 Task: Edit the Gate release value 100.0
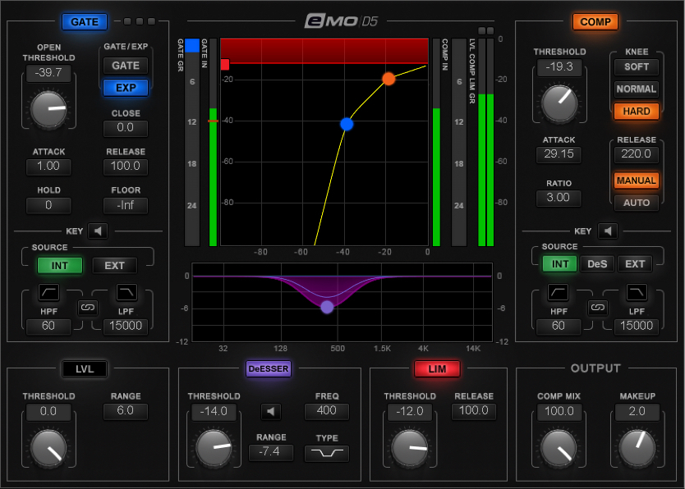126,167
